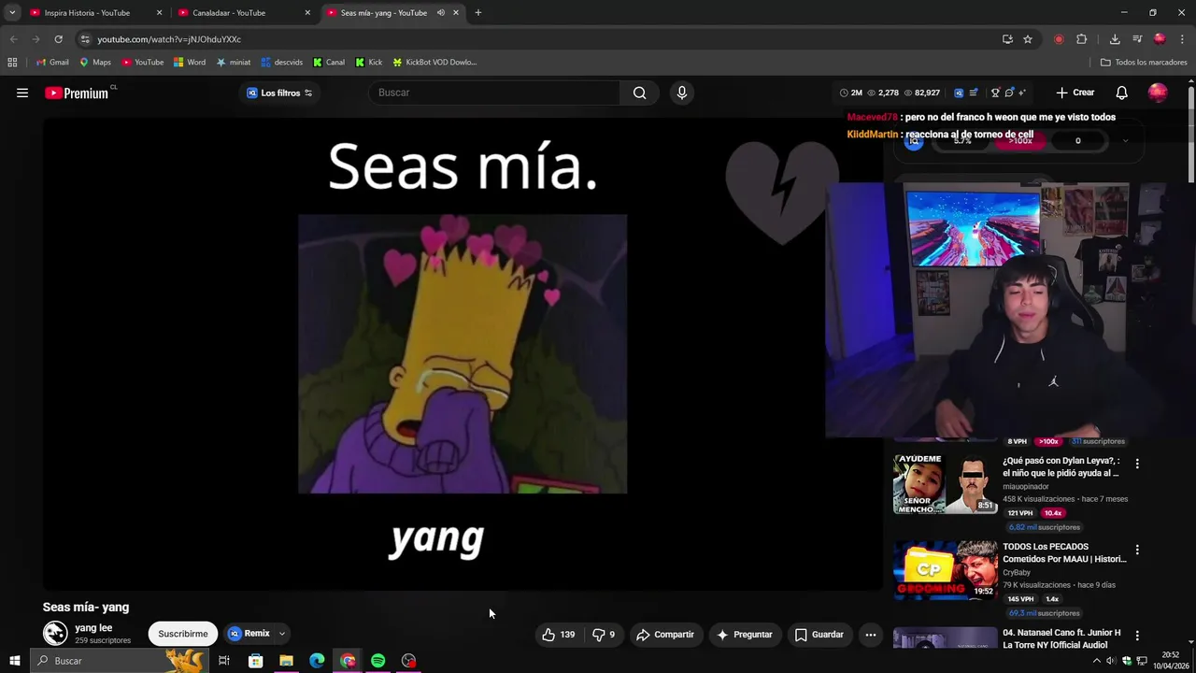This screenshot has width=1196, height=673.
Task: Open the YouTube hamburger guide menu
Action: pyautogui.click(x=22, y=93)
